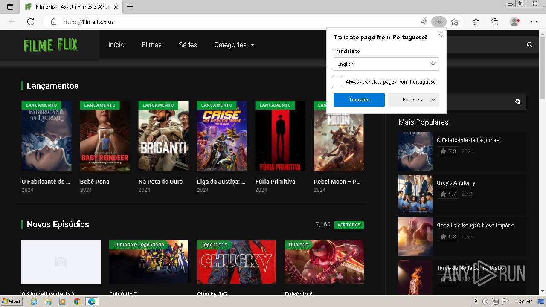Click the translate icon in address bar
Screen dimensions: 546x307
point(439,22)
